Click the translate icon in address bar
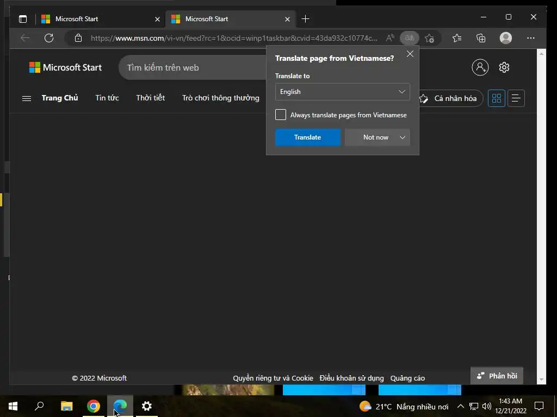Screen dimensions: 557x417 (409, 38)
